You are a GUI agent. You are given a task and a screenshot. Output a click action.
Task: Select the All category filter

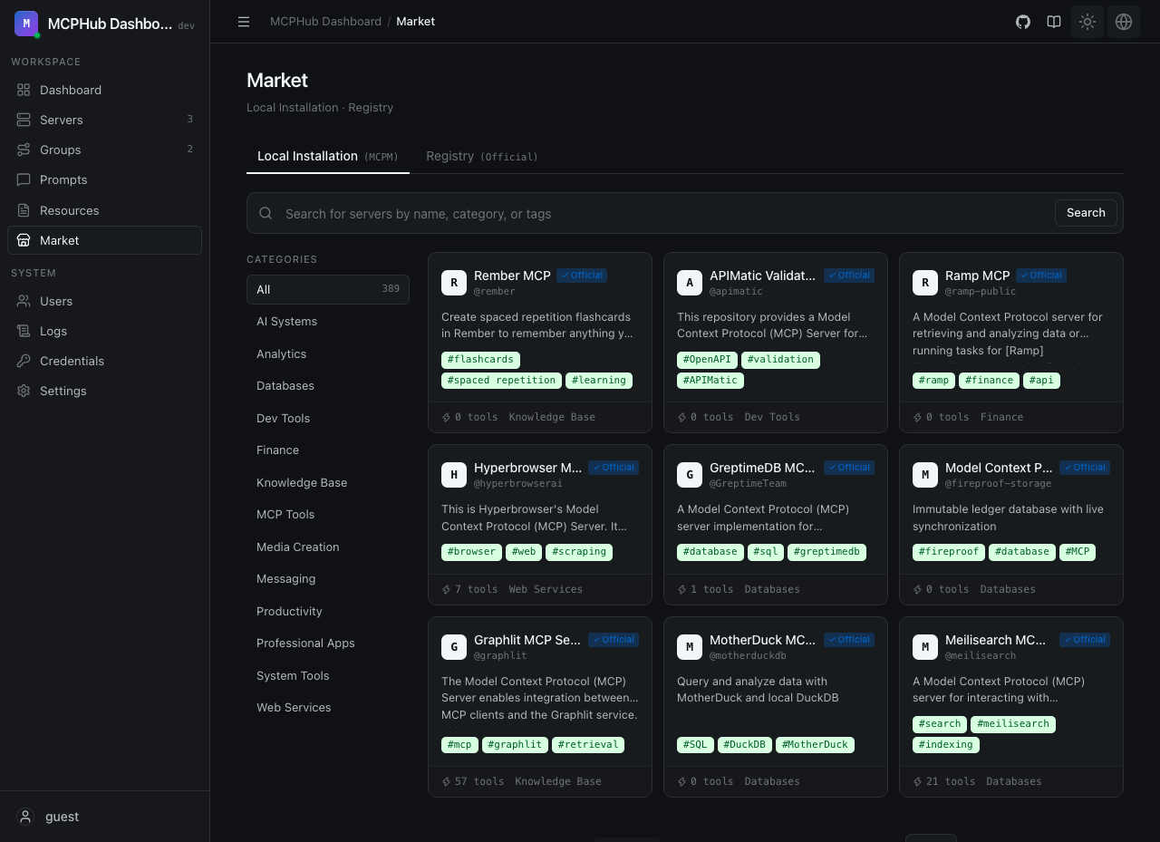click(x=328, y=289)
